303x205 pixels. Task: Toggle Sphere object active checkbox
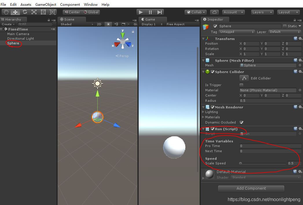pyautogui.click(x=215, y=26)
